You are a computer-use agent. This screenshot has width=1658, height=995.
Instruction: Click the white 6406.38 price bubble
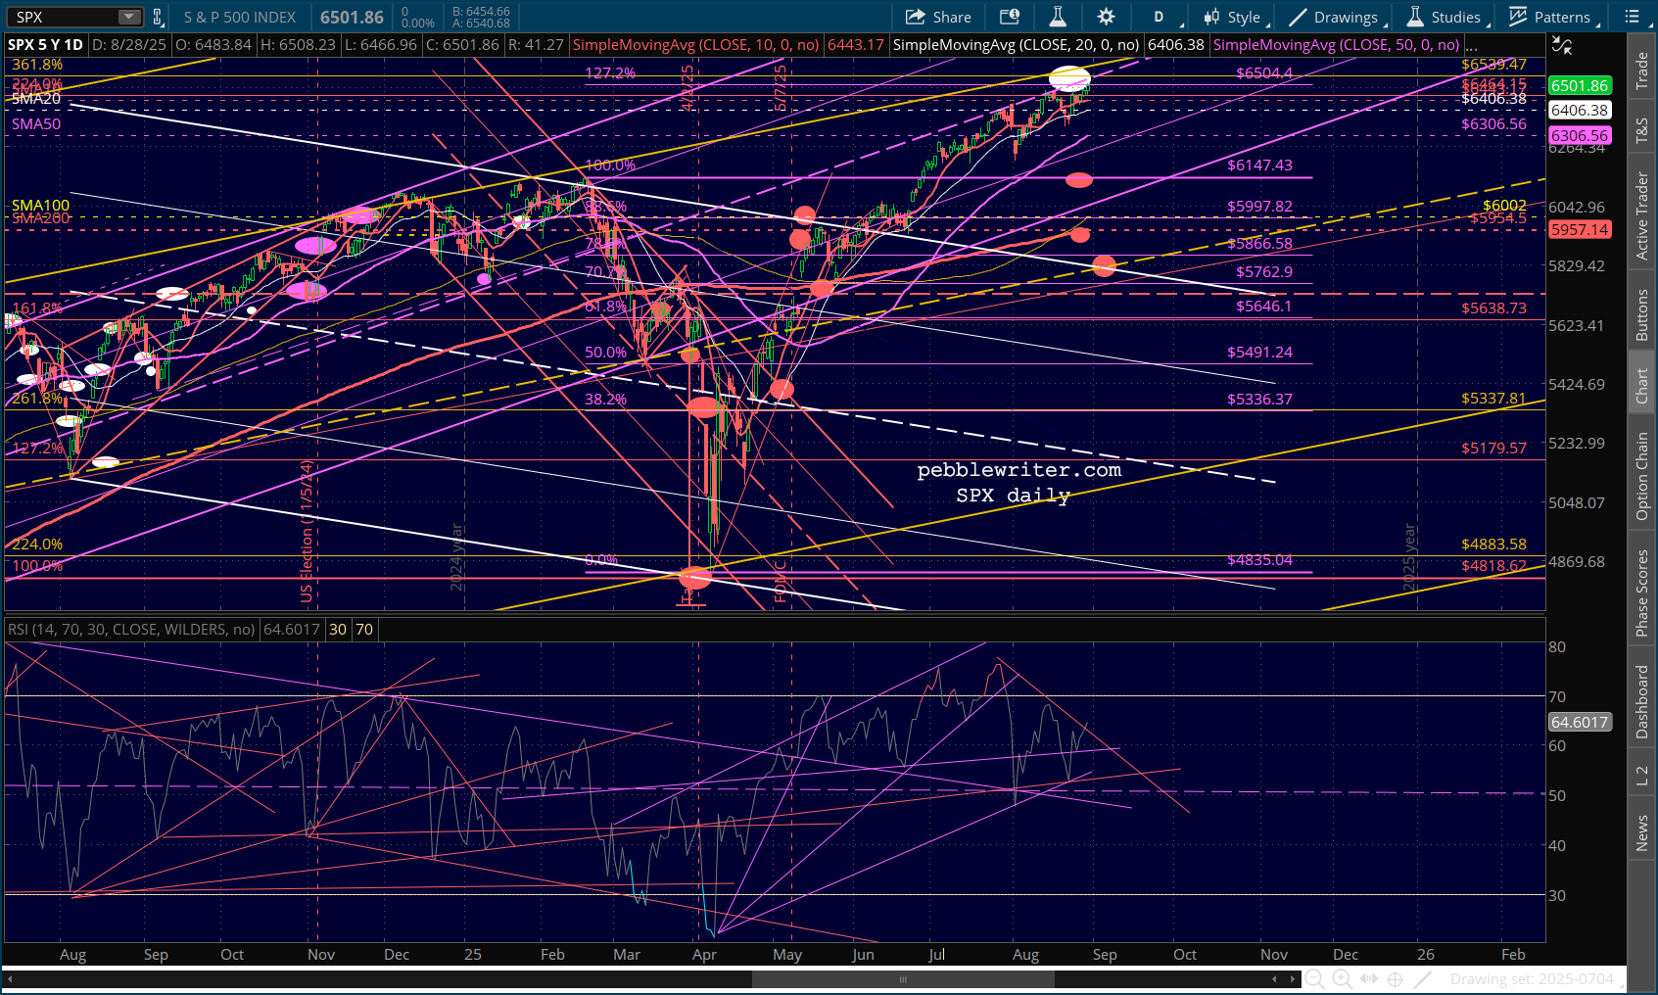tap(1580, 111)
